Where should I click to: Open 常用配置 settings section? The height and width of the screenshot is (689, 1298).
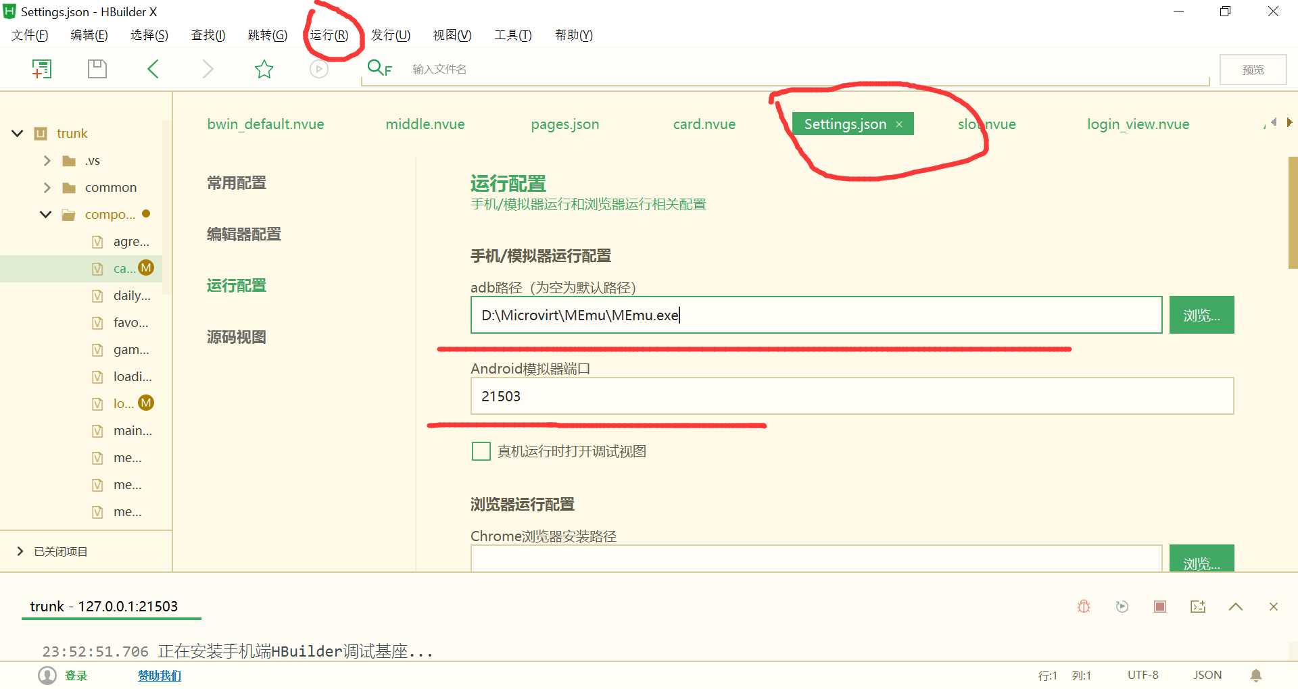237,183
